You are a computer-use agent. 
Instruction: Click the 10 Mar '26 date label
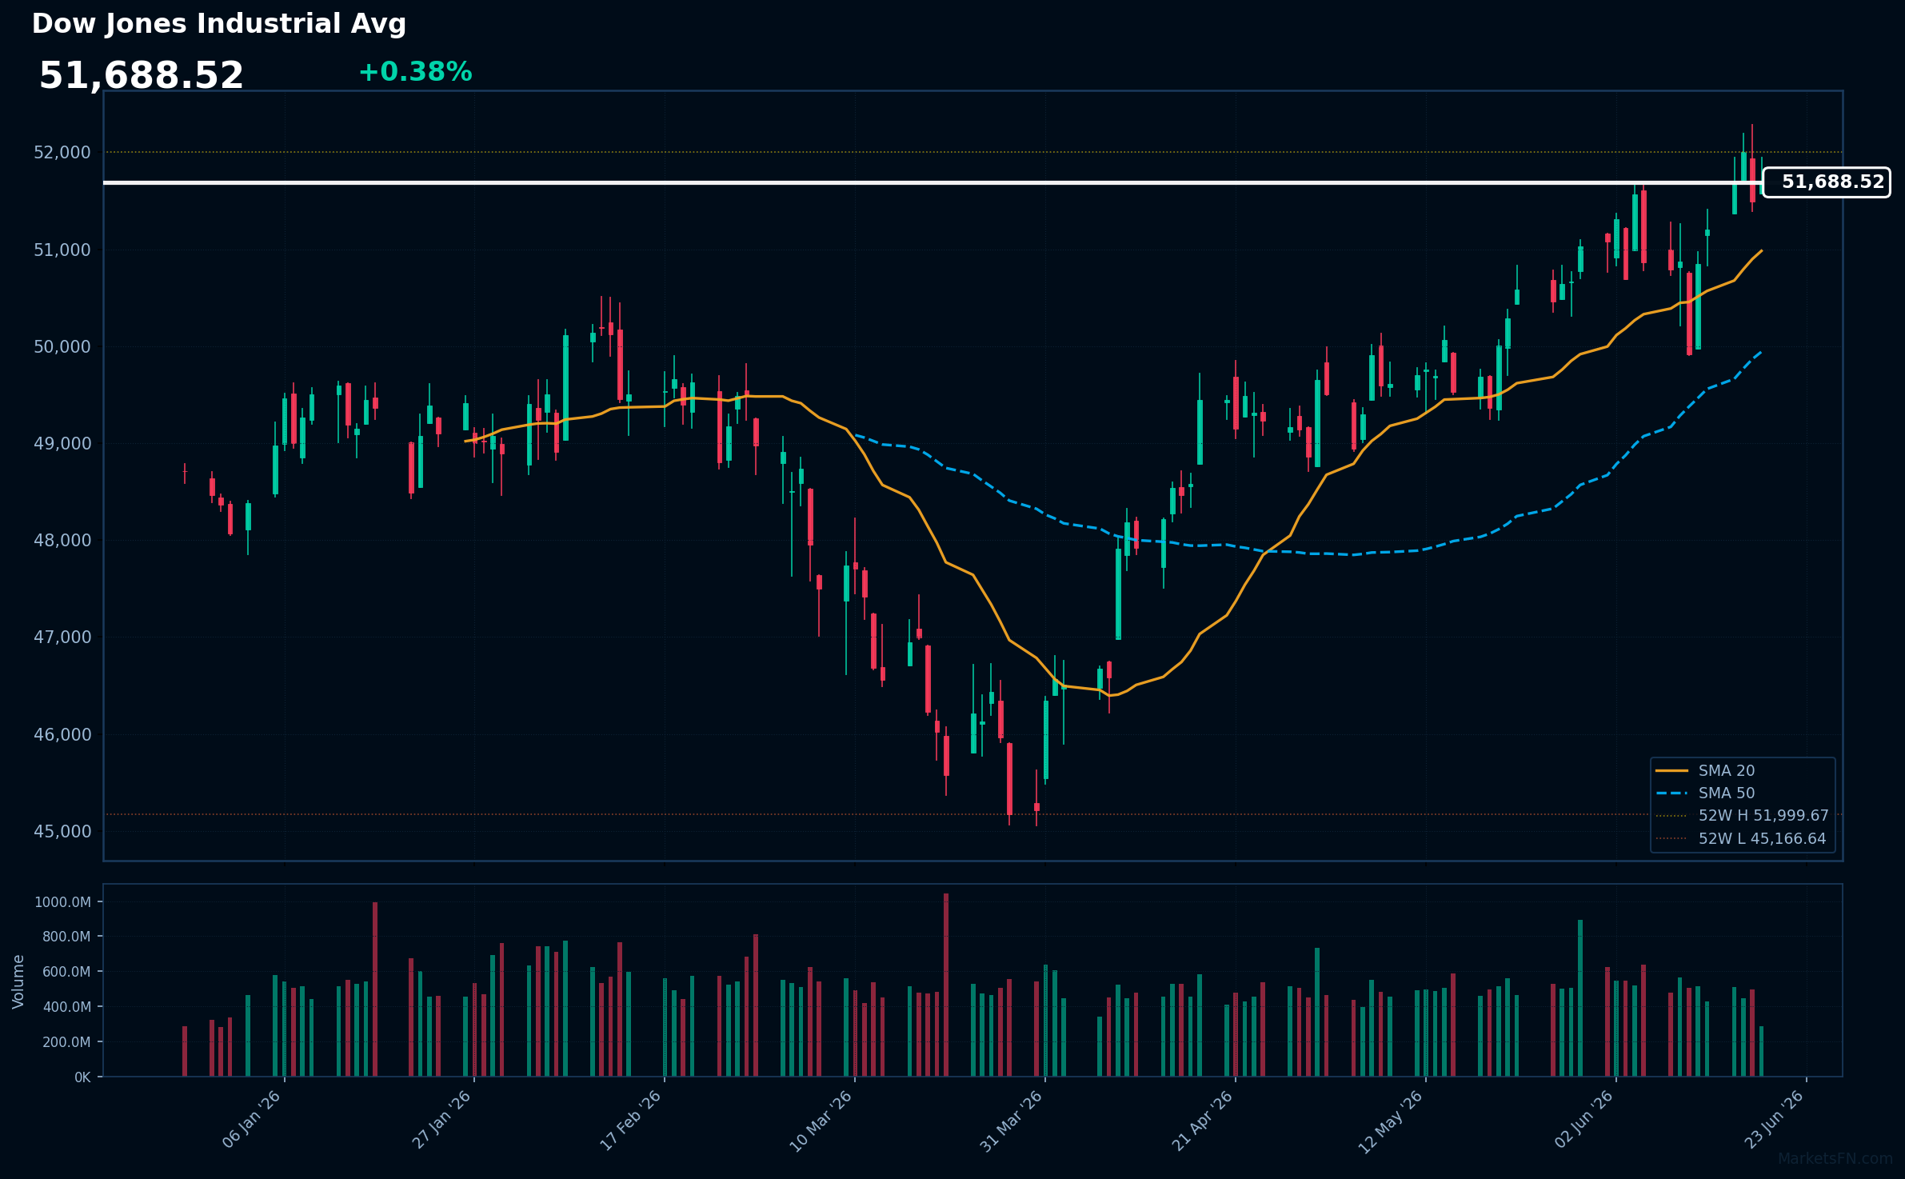coord(821,1121)
